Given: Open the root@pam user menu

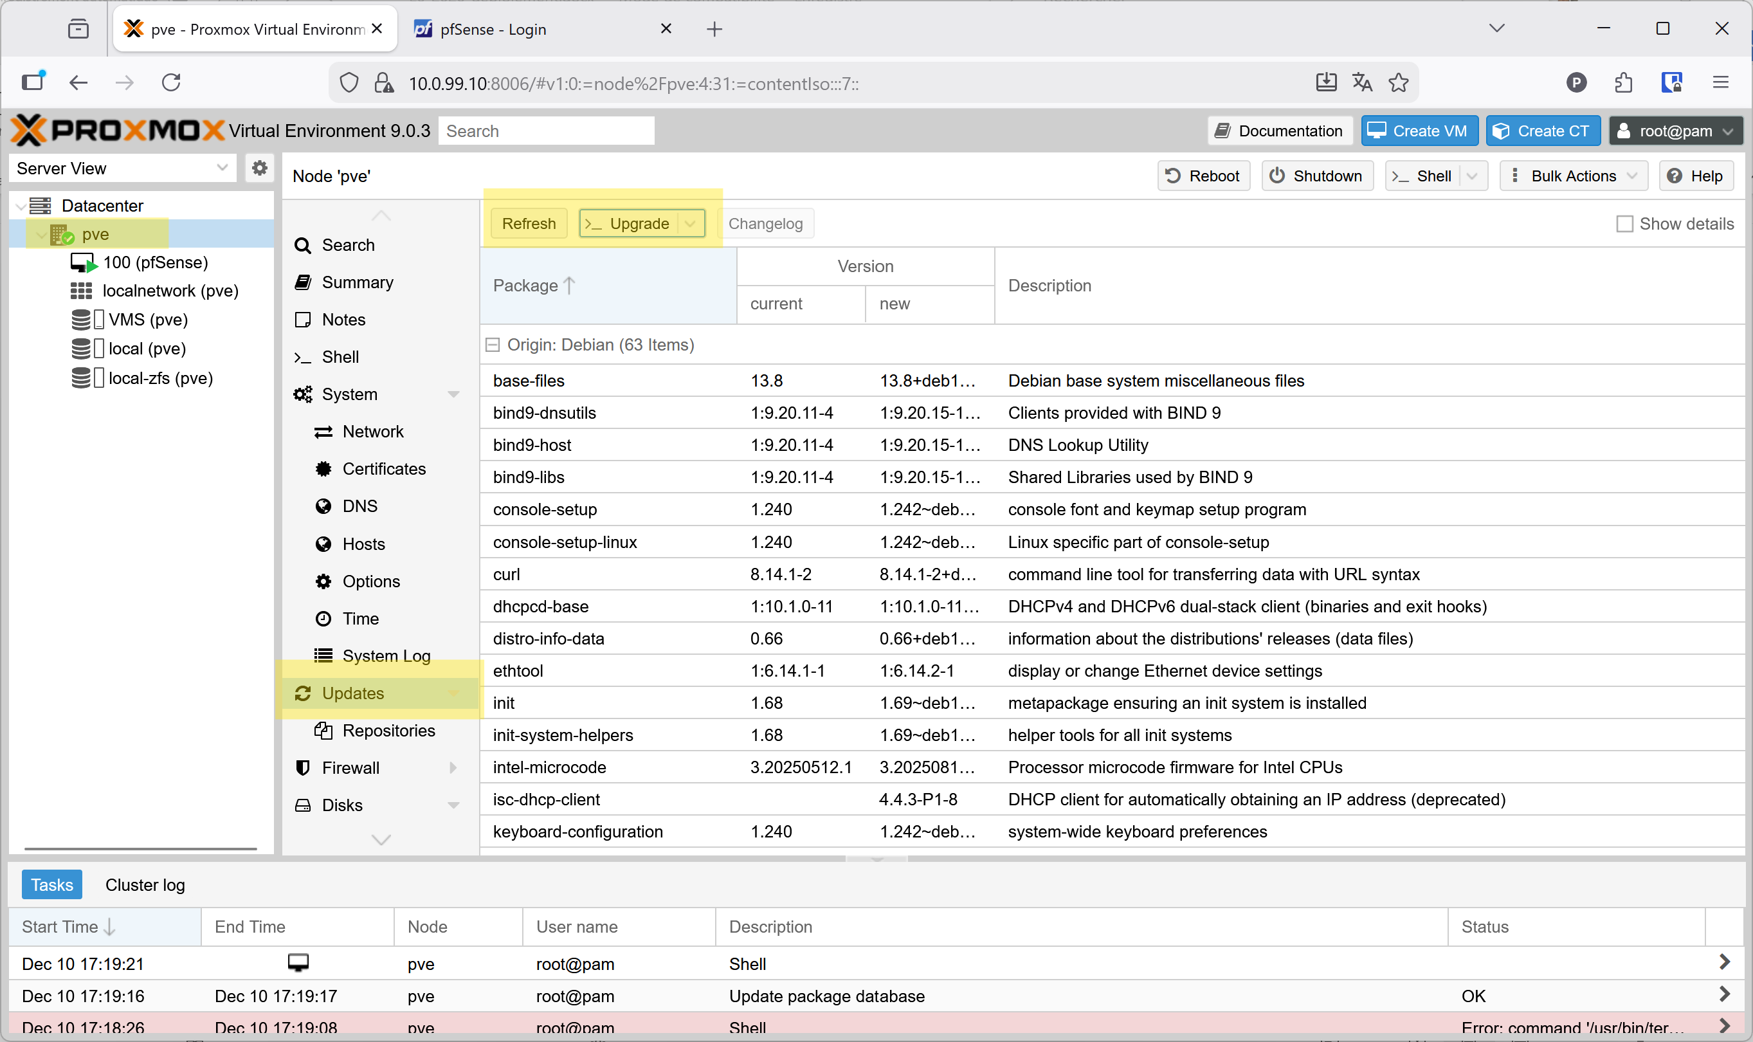Looking at the screenshot, I should point(1675,131).
